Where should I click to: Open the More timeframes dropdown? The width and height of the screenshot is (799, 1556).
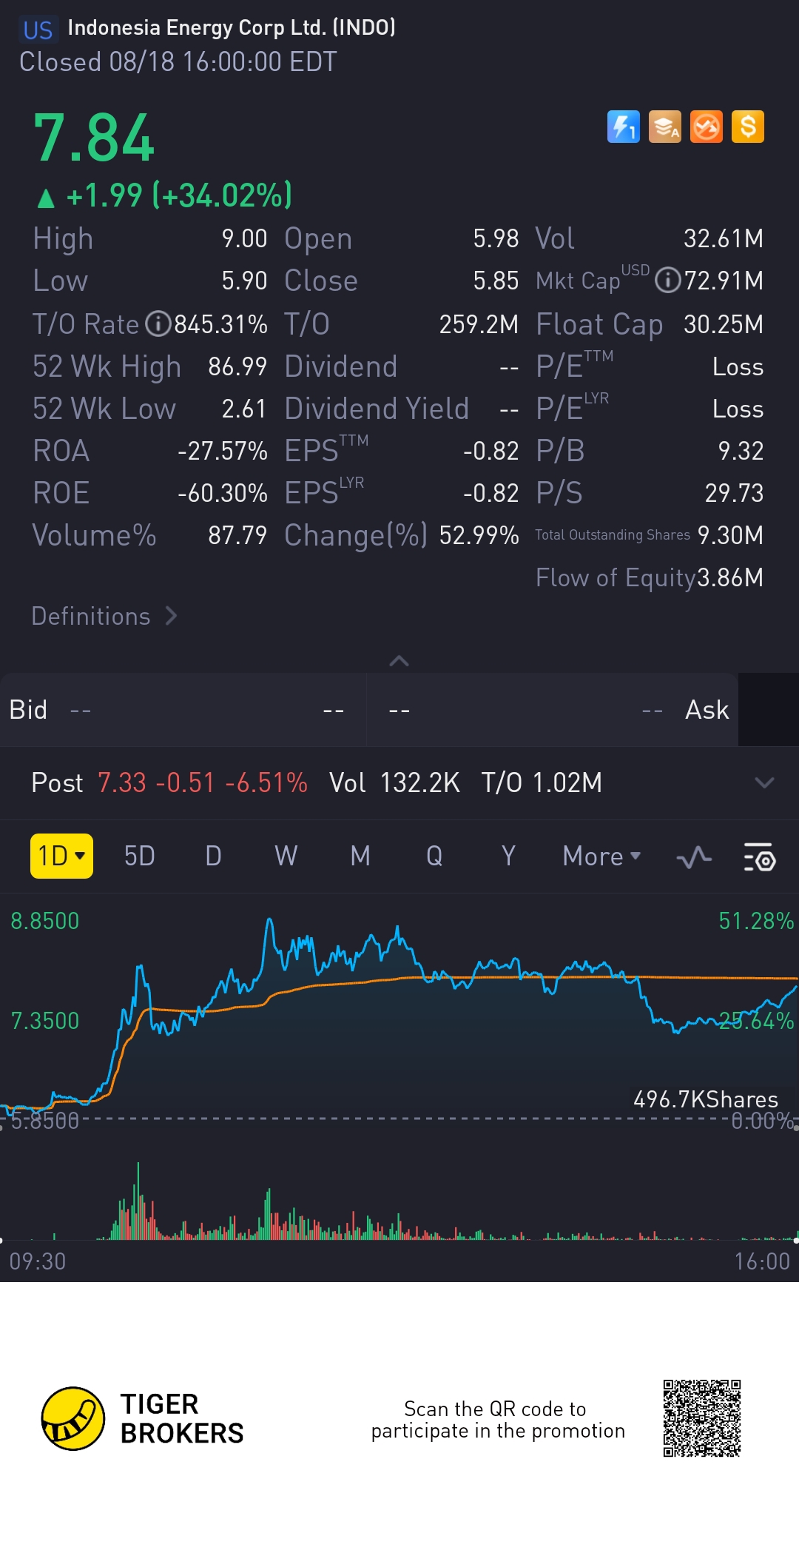(x=601, y=856)
